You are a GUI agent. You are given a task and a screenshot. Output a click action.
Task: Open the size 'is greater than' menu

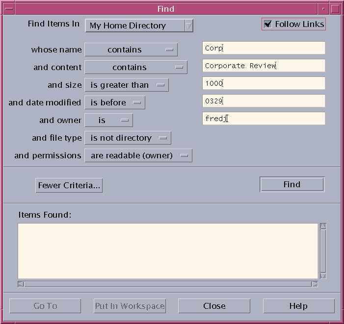(x=126, y=85)
